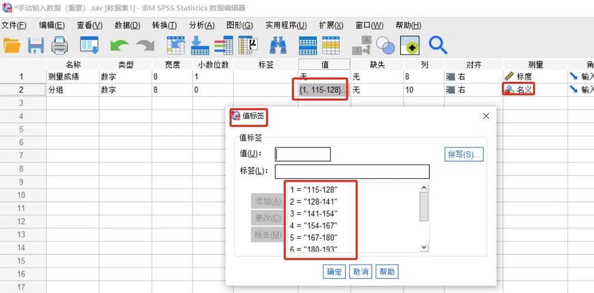Click the 添加(A) button
Viewport: 594px width, 293px height.
coord(268,201)
